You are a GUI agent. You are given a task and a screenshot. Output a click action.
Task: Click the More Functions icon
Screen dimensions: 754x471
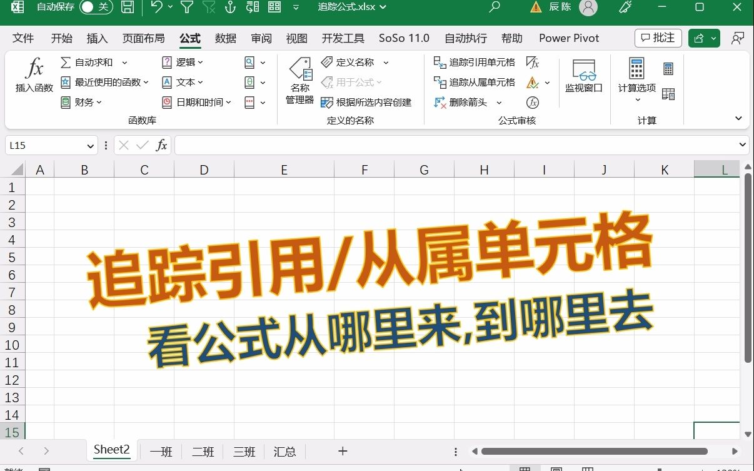coord(249,103)
